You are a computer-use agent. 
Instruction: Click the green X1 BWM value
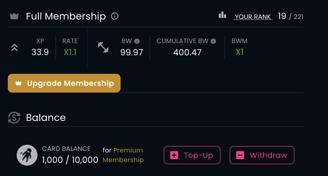[240, 52]
